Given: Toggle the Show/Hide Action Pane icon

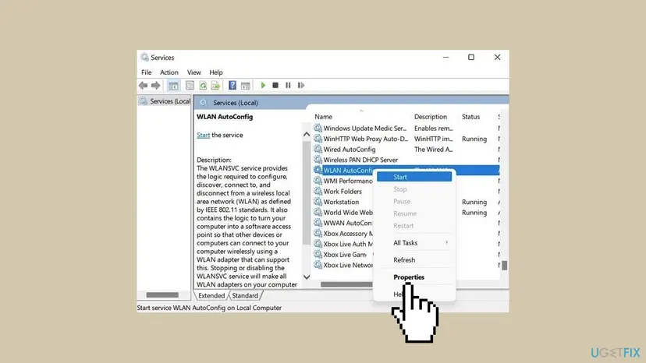Looking at the screenshot, I should (x=246, y=85).
